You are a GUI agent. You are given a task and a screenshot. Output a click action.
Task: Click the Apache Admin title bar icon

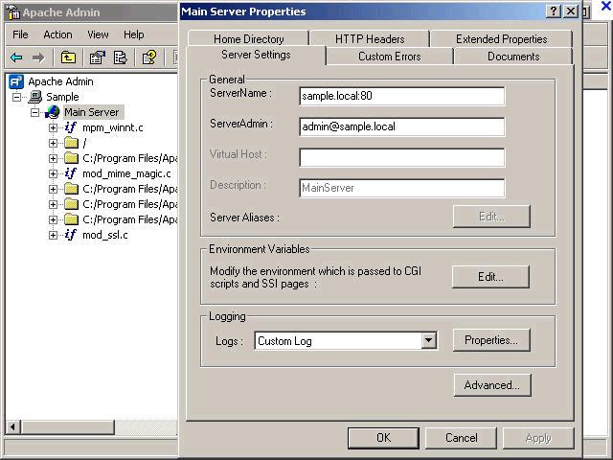tap(12, 12)
